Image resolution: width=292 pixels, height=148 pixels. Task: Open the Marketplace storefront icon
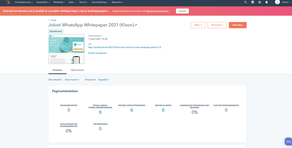253,2
